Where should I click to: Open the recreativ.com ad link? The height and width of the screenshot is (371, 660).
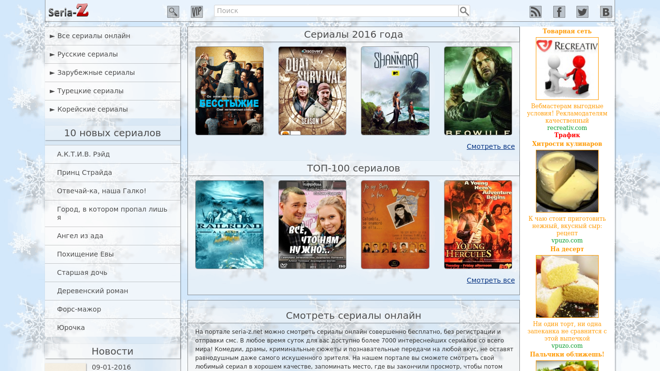pos(567,128)
